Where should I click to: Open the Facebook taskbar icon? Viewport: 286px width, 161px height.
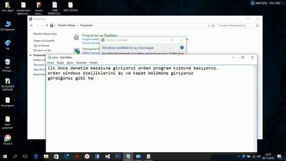97,157
